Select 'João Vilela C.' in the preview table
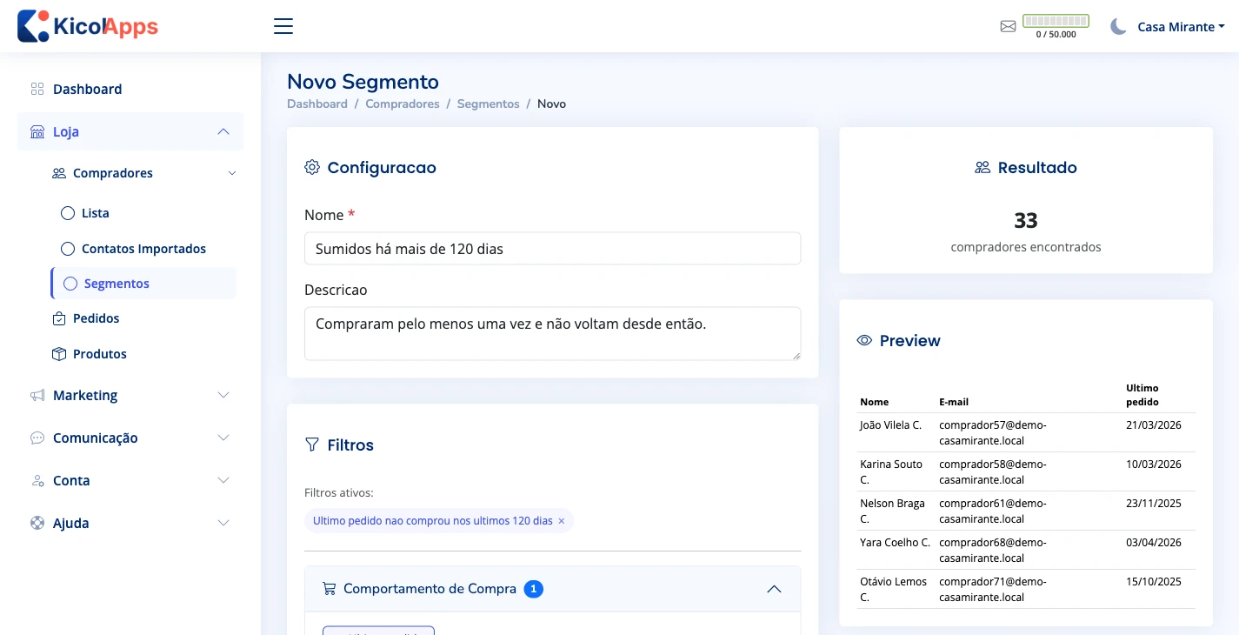The height and width of the screenshot is (635, 1239). (890, 425)
